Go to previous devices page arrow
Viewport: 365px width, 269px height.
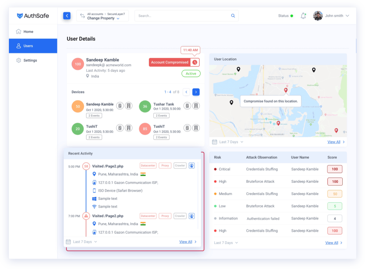pyautogui.click(x=186, y=92)
